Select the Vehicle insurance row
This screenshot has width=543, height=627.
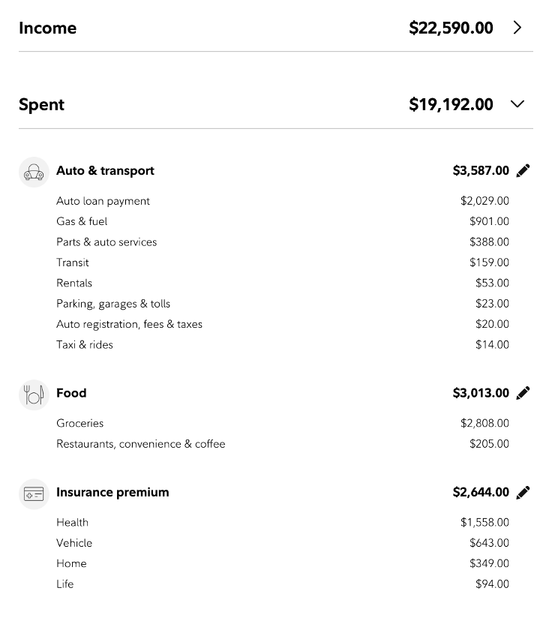[283, 543]
